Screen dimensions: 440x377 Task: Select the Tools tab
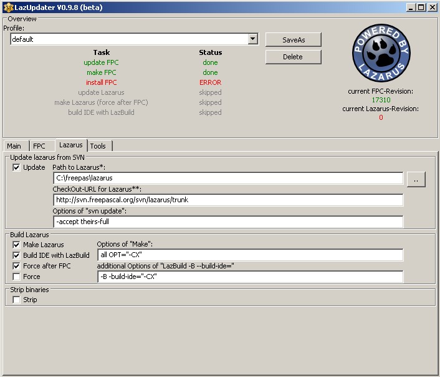pyautogui.click(x=98, y=146)
